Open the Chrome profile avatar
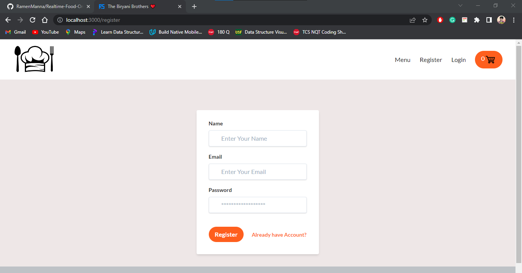Viewport: 522px width, 273px height. [x=501, y=20]
